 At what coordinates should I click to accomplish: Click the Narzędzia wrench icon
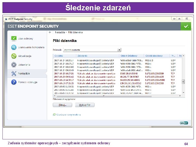[x=14, y=73]
